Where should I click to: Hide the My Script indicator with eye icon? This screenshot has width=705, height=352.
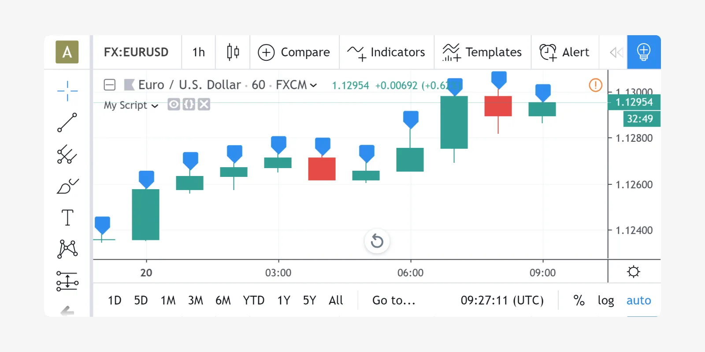174,105
